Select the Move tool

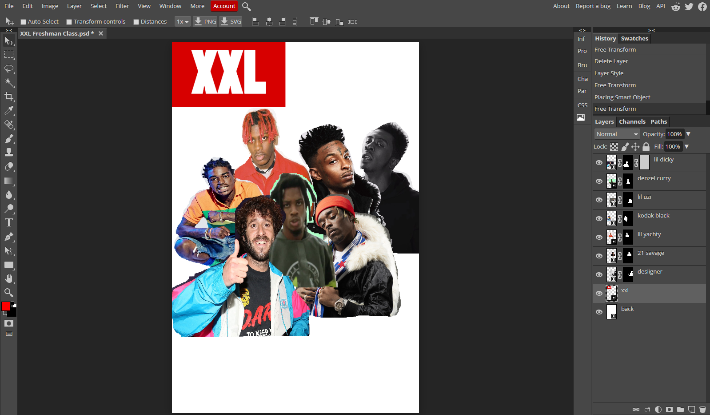pyautogui.click(x=9, y=41)
